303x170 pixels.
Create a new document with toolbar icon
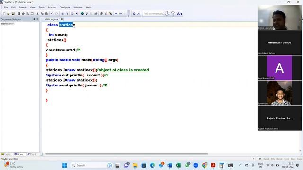pyautogui.click(x=4, y=14)
